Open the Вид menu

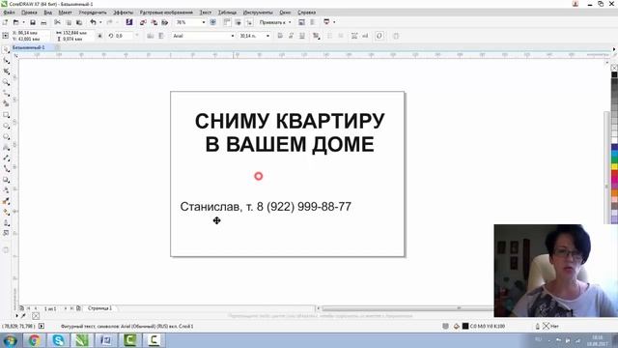pyautogui.click(x=47, y=13)
